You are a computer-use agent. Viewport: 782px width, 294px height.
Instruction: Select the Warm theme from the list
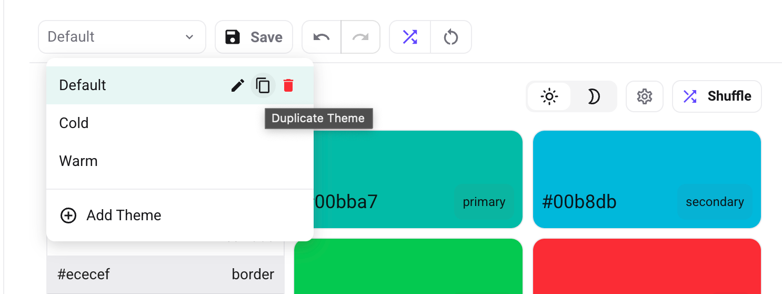coord(78,161)
